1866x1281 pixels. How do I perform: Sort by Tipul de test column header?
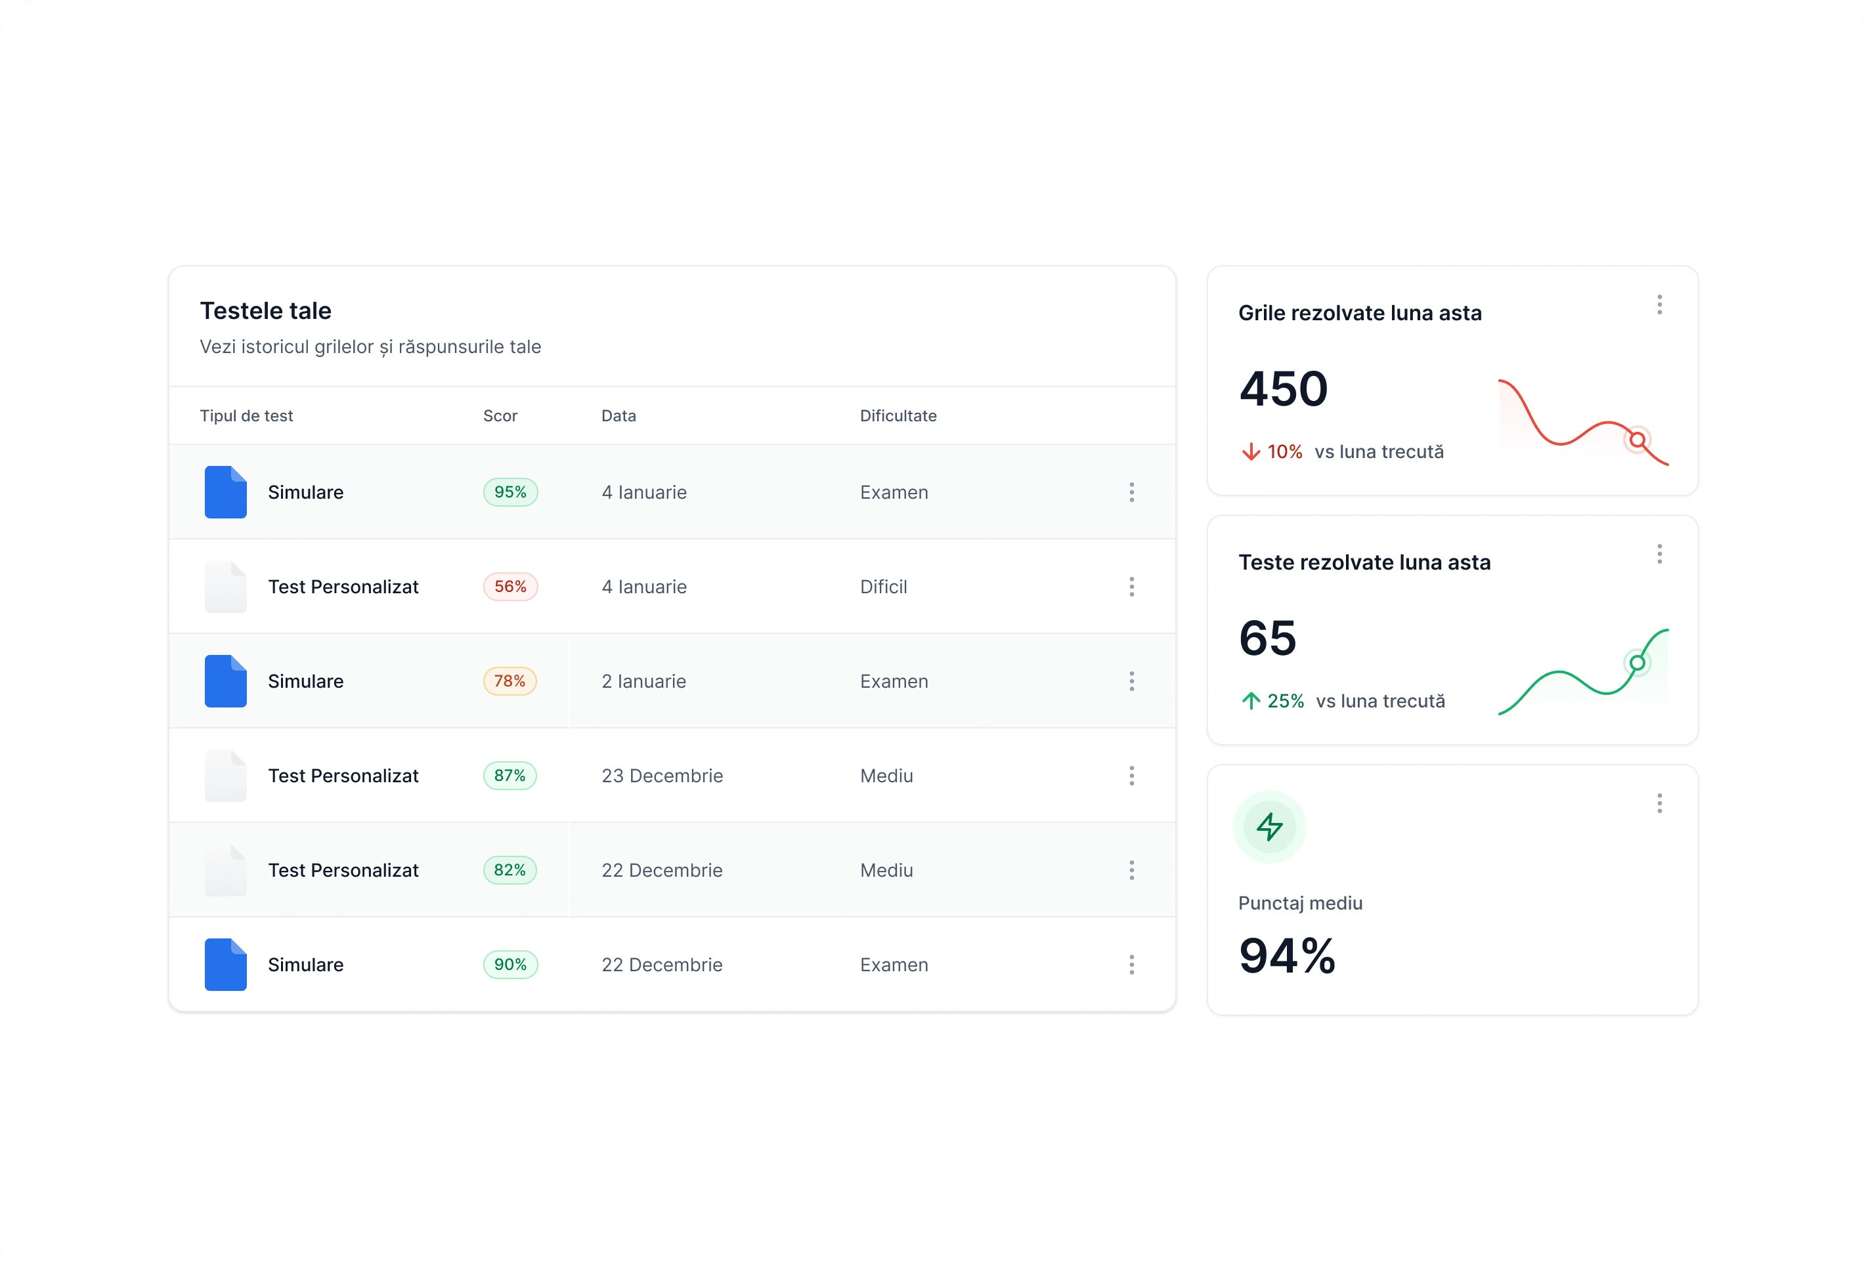246,416
